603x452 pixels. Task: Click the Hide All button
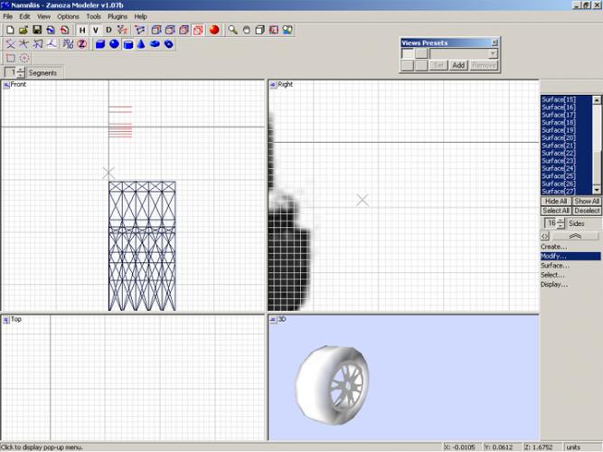pos(555,201)
